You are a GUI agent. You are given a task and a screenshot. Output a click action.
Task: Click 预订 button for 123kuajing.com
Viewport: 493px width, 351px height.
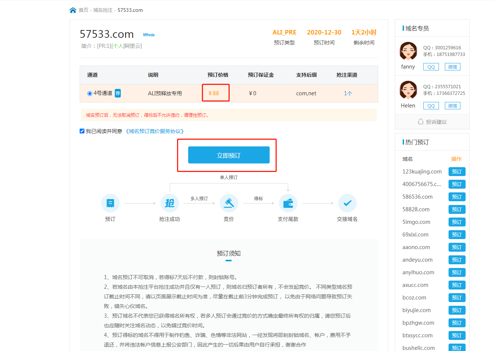click(457, 172)
